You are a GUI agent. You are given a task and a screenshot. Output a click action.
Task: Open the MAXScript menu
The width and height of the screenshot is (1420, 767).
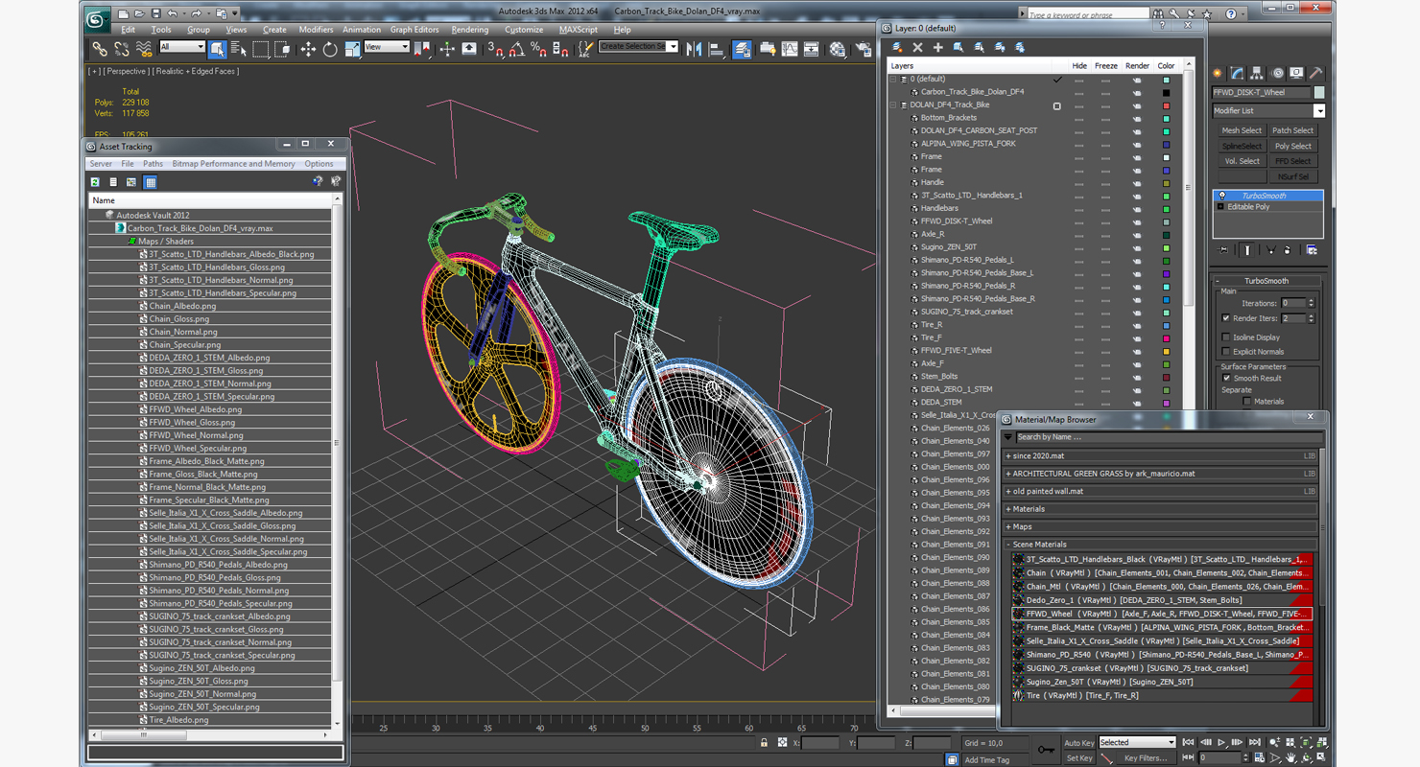click(578, 30)
